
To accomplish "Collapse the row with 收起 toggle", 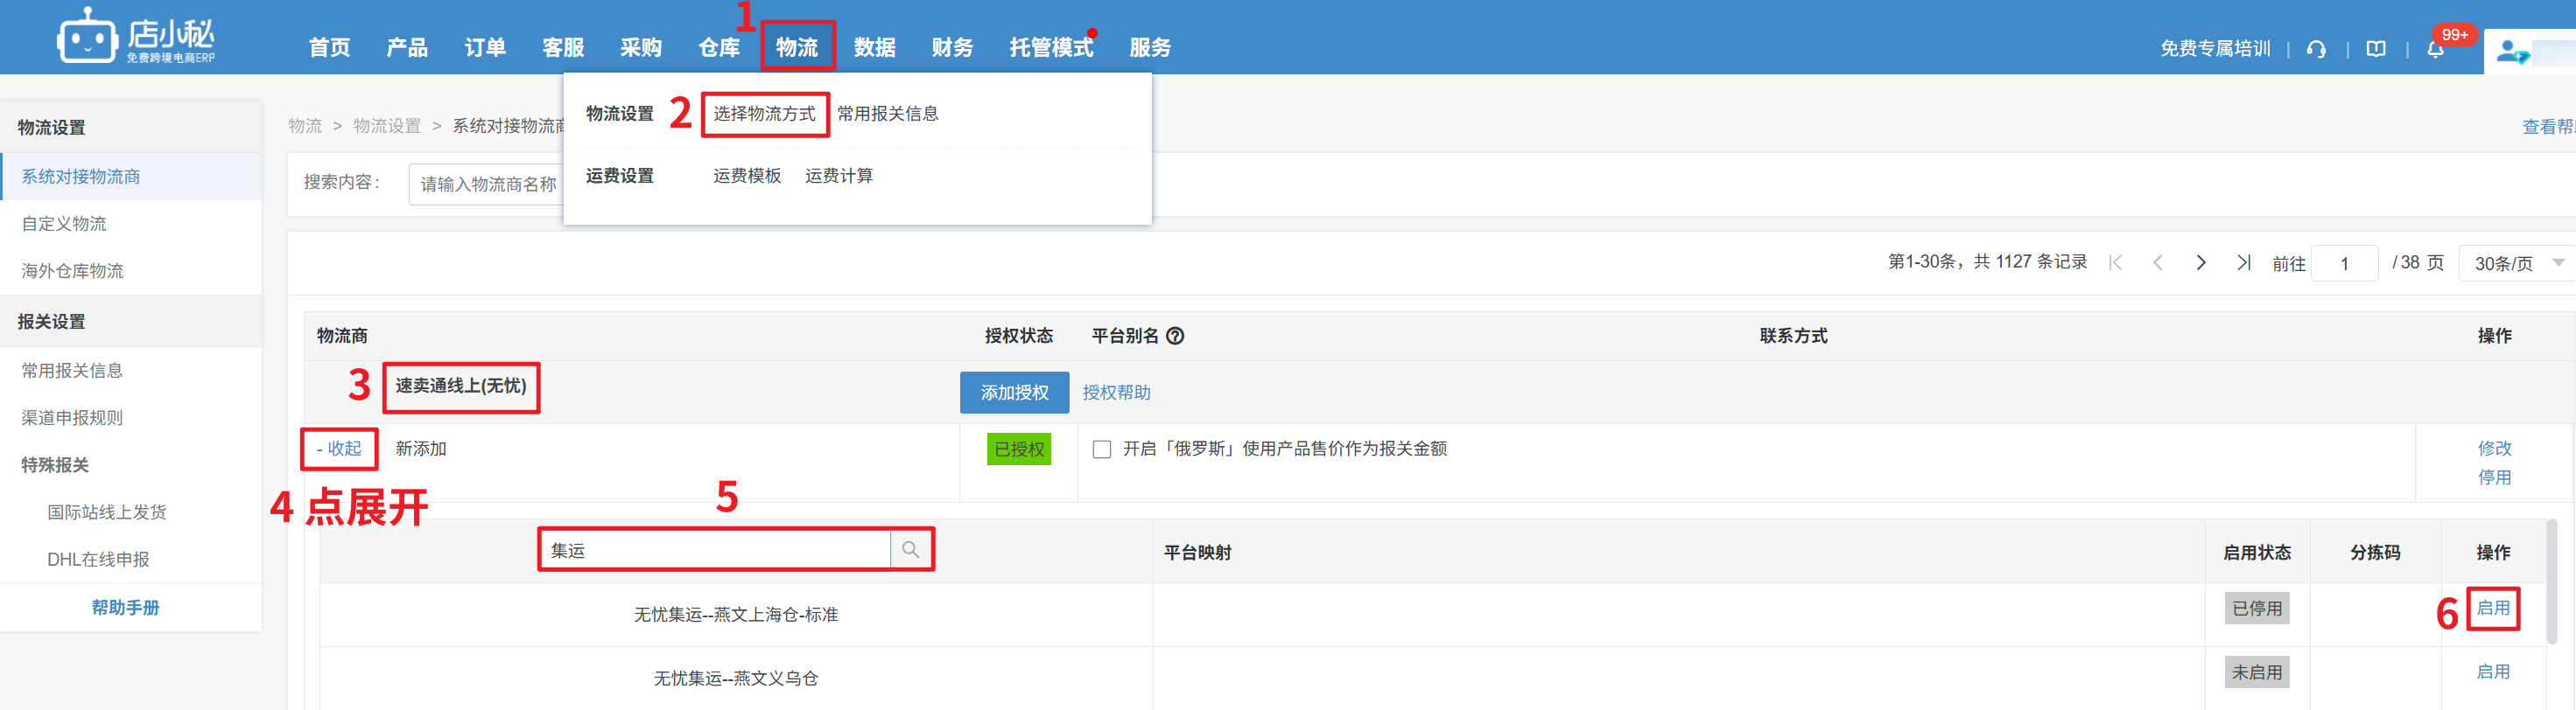I will coord(339,449).
